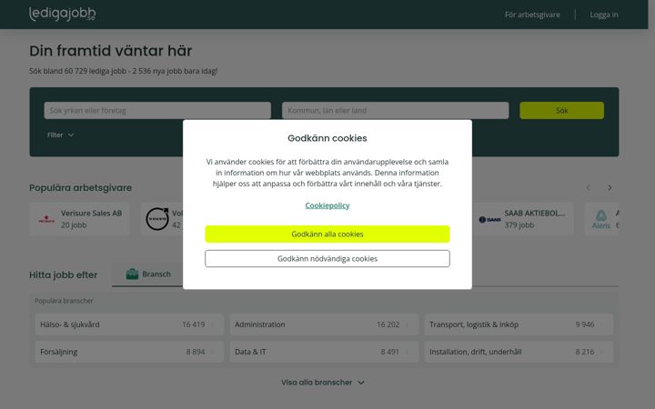Viewport: 655px width, 409px height.
Task: Open För arbetsgivare page
Action: pos(532,15)
